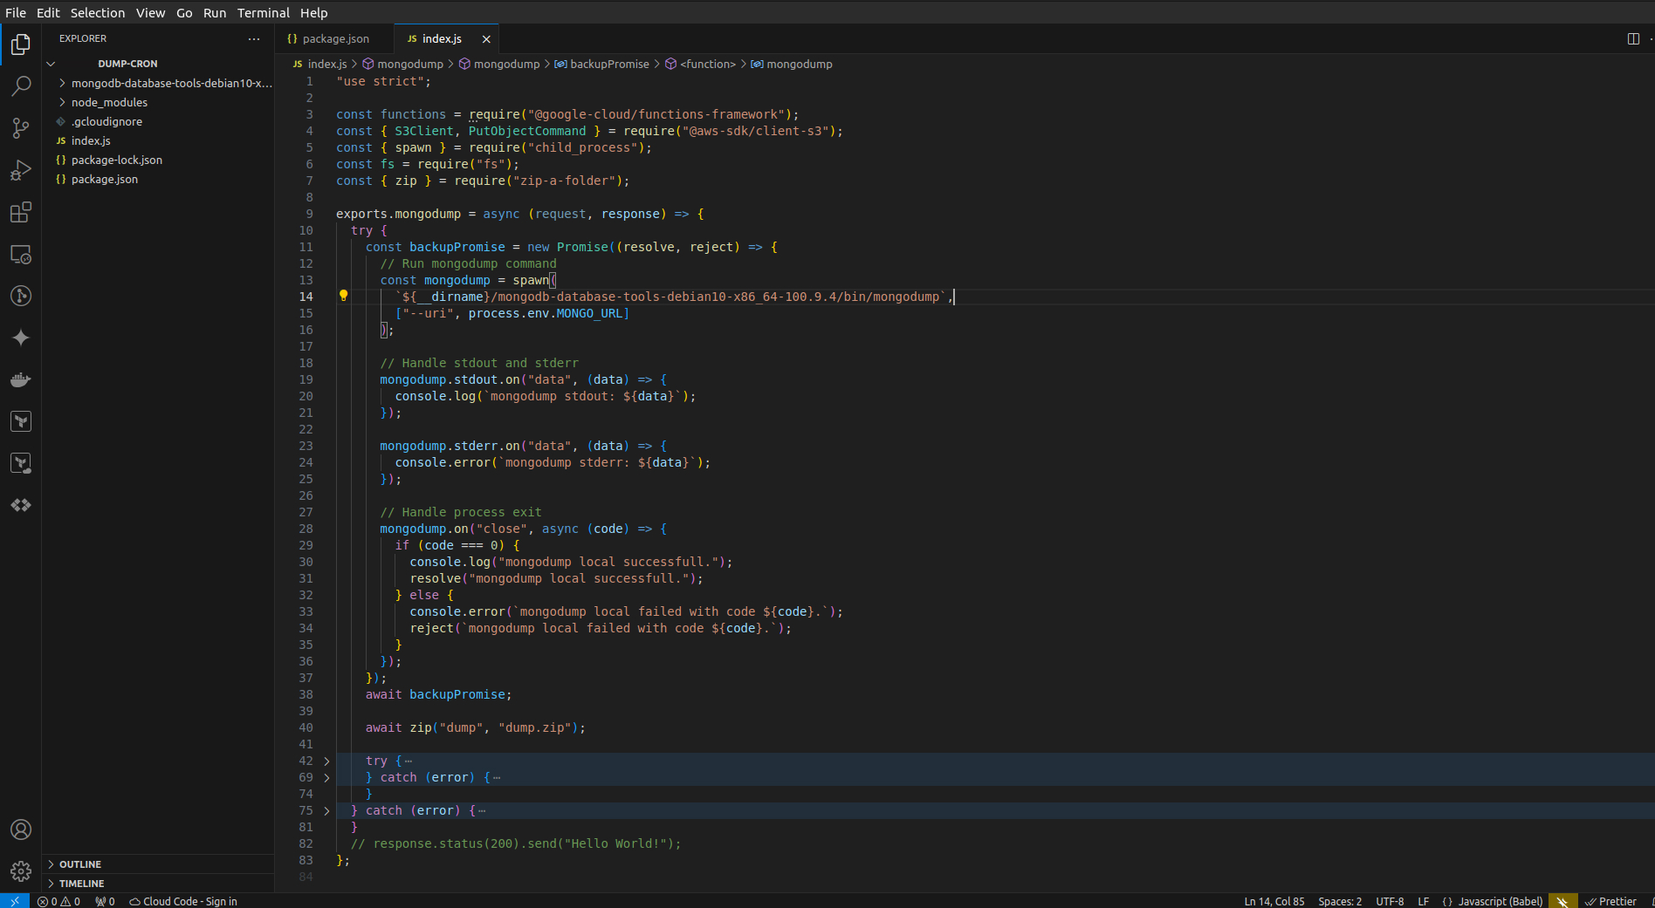Viewport: 1655px width, 908px height.
Task: Open the File menu
Action: point(16,12)
